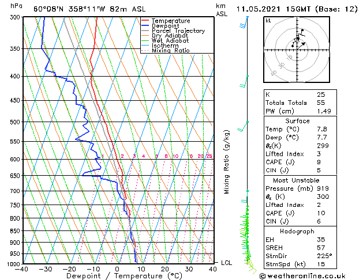This screenshot has width=363, height=280.
Task: Click the hodograph center crosshair
Action: tap(297, 50)
